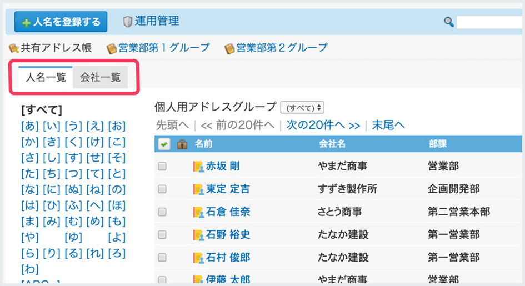The height and width of the screenshot is (286, 525).
Task: Click the shield icon beside 運用管理
Action: pos(128,22)
